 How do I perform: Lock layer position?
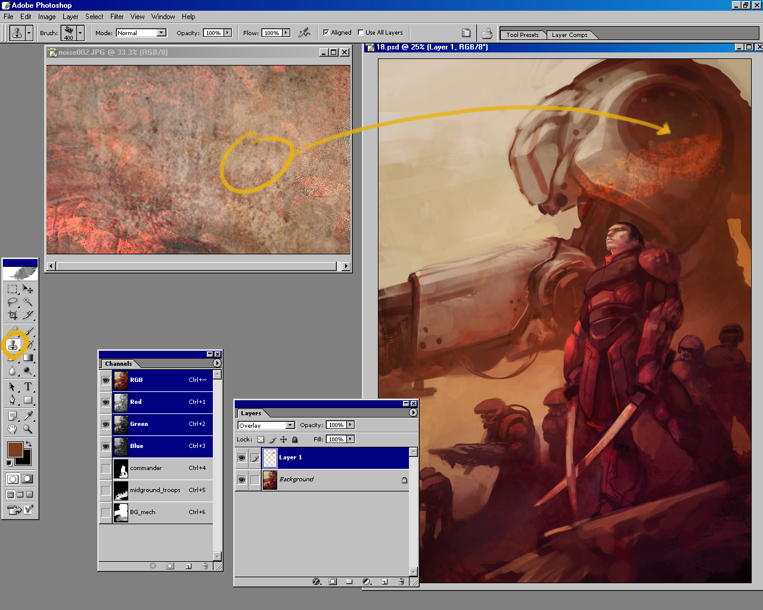[x=284, y=440]
